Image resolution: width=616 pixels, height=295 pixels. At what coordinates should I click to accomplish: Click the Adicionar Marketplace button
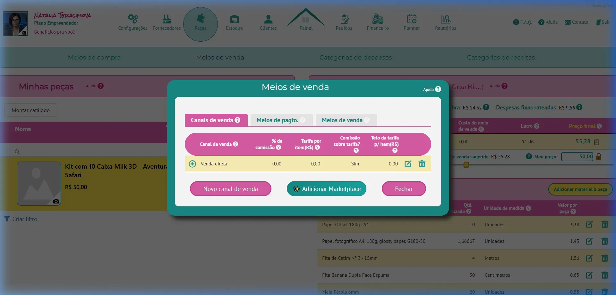click(x=326, y=189)
